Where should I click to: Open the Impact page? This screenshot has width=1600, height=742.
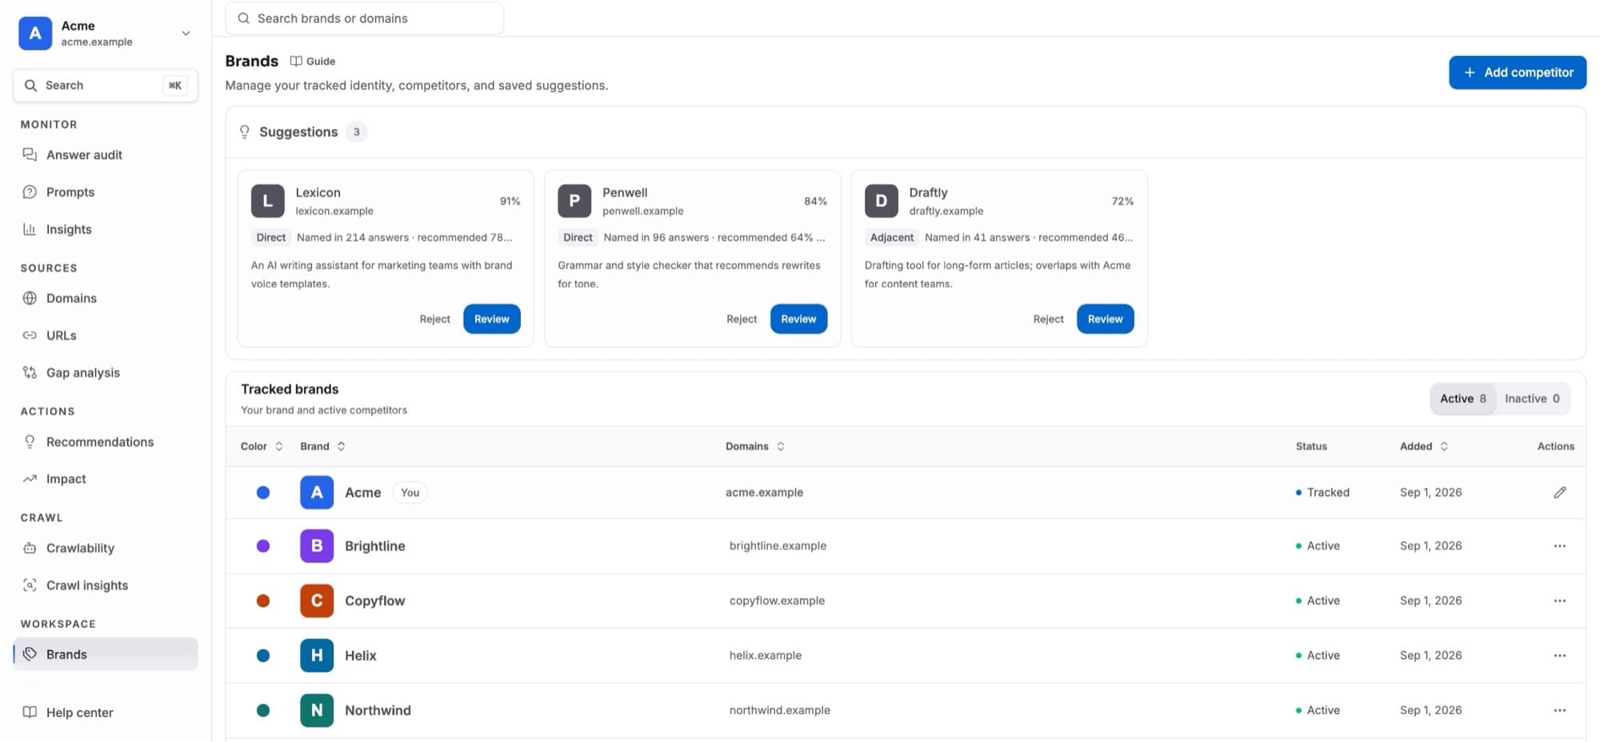105,479
